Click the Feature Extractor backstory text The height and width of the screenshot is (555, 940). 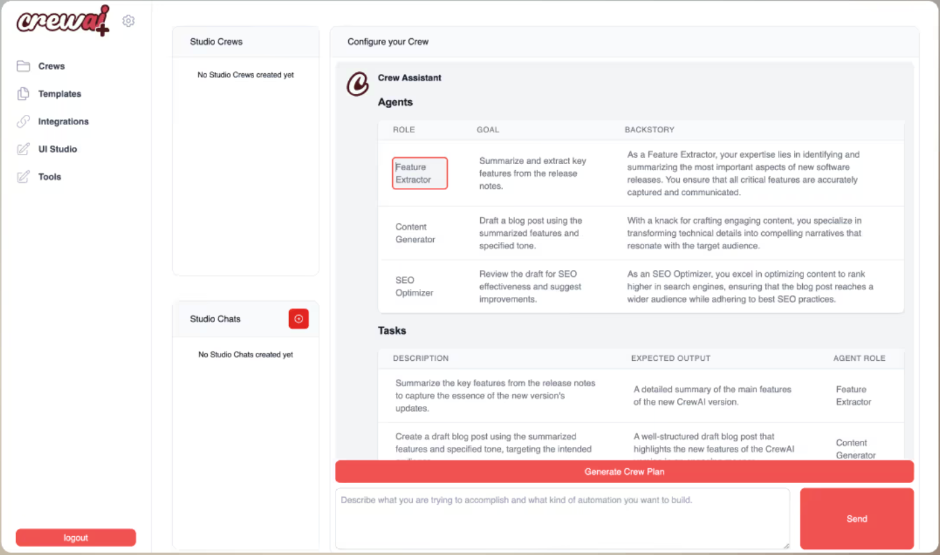(744, 173)
